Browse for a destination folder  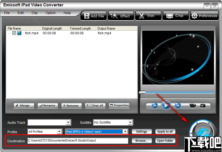click(142, 141)
